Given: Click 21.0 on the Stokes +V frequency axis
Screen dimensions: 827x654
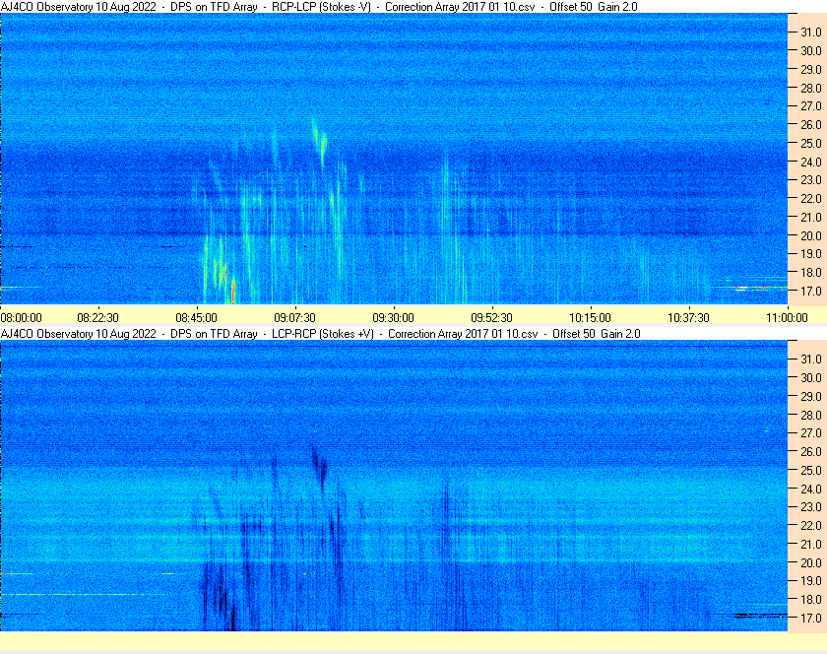Looking at the screenshot, I should [811, 545].
